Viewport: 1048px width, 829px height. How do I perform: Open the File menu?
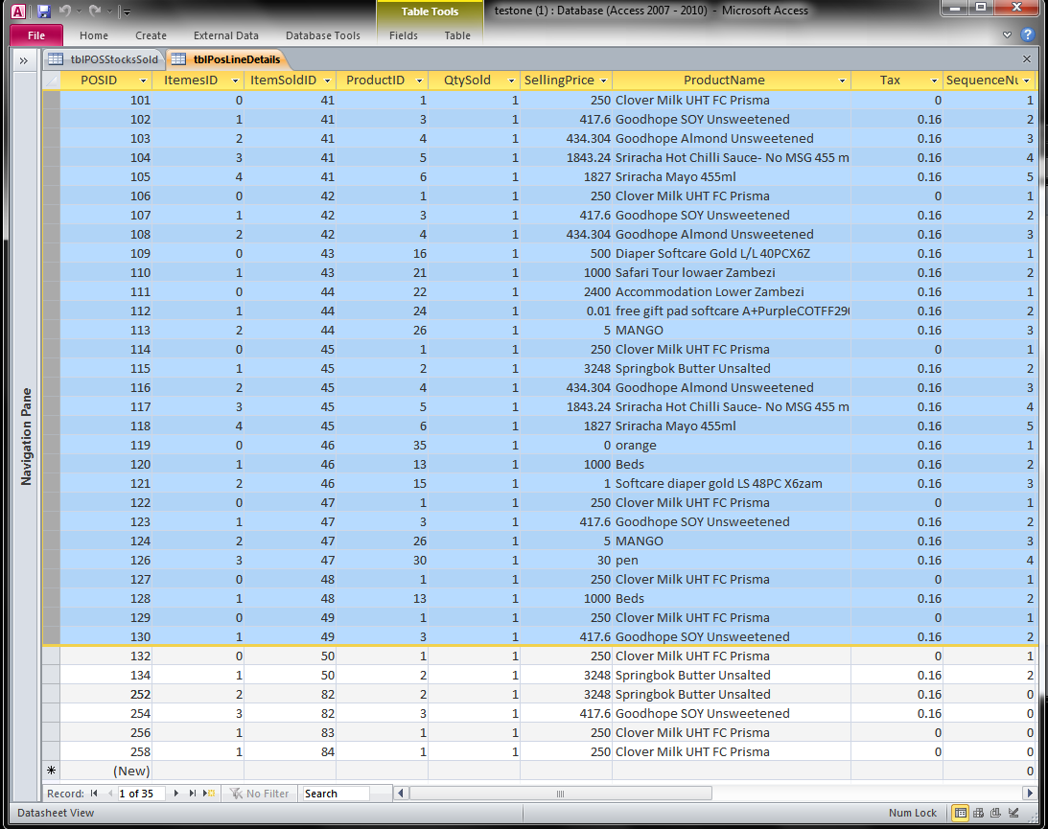pyautogui.click(x=36, y=35)
